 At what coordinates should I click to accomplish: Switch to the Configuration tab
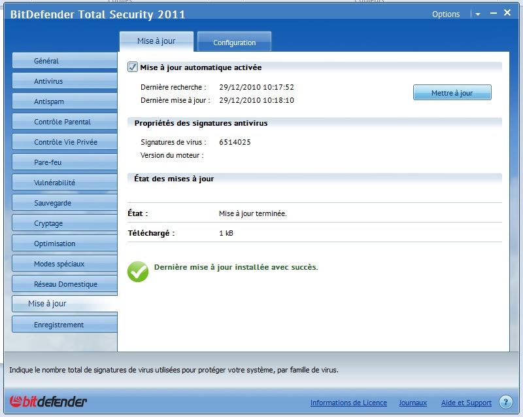(234, 42)
